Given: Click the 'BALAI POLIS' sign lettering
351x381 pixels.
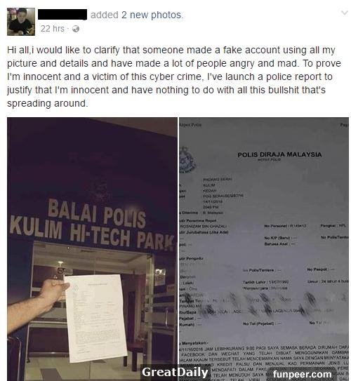Looking at the screenshot, I should [96, 211].
